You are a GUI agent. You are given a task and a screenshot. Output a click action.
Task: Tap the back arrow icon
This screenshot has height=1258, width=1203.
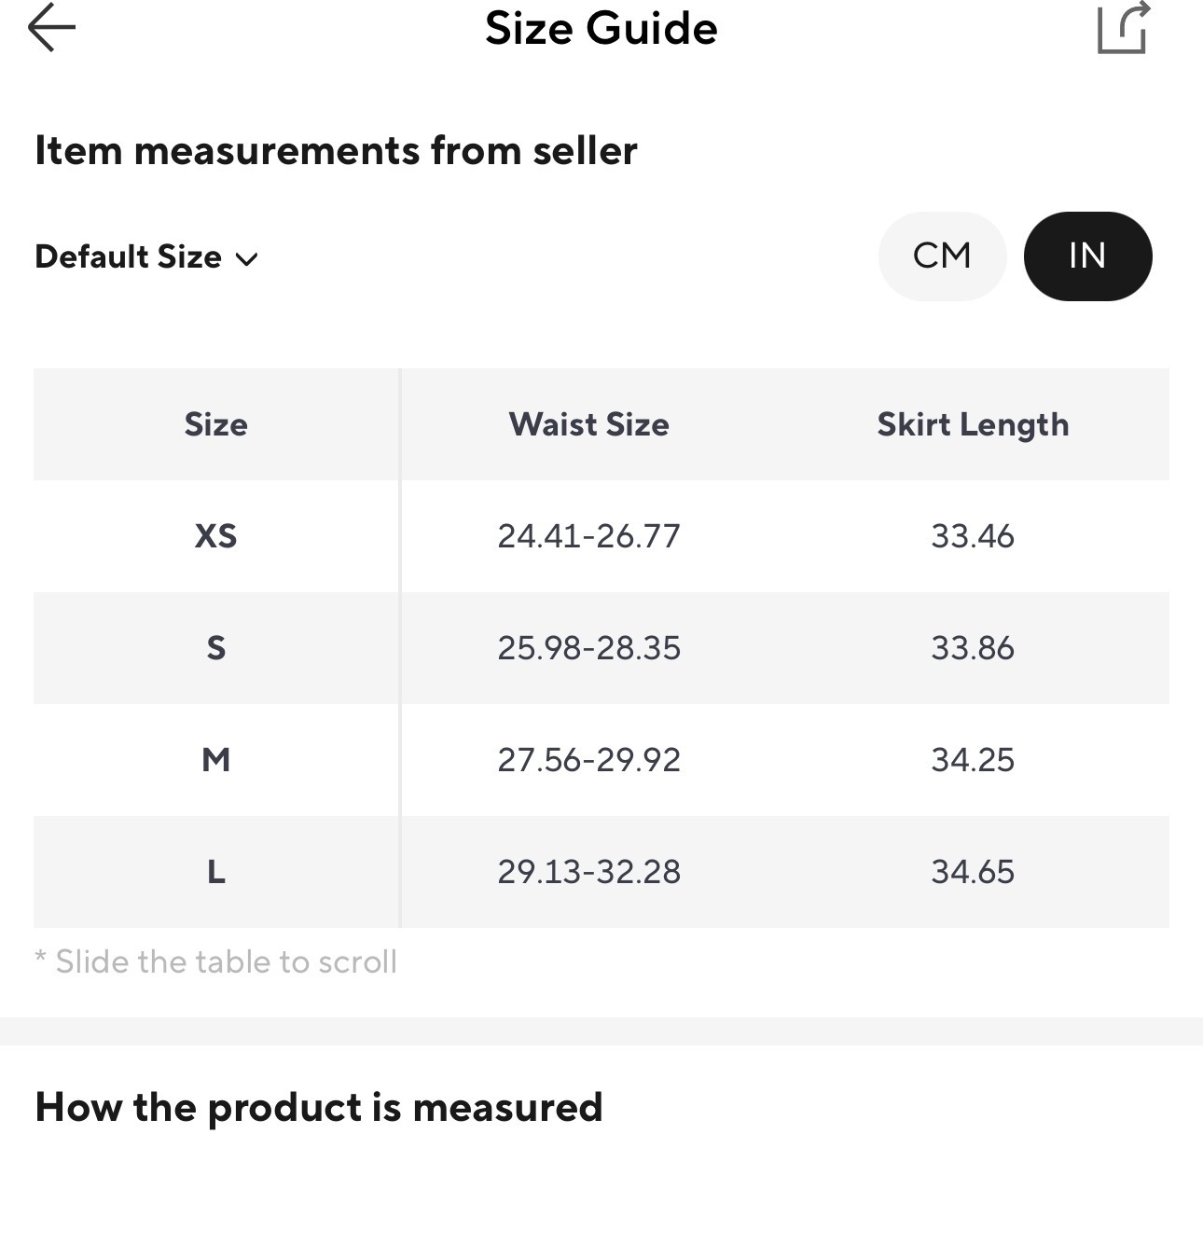[51, 28]
